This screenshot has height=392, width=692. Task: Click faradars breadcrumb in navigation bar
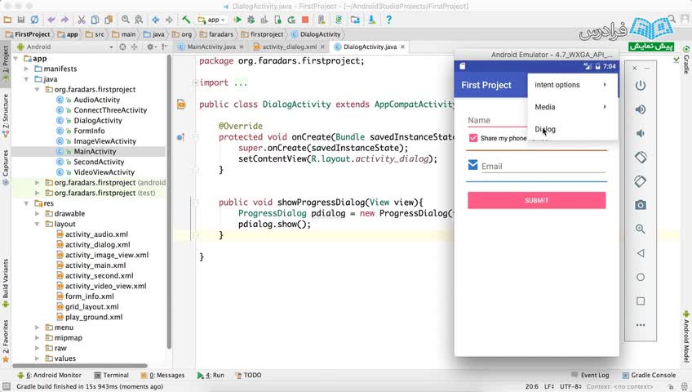coord(216,34)
